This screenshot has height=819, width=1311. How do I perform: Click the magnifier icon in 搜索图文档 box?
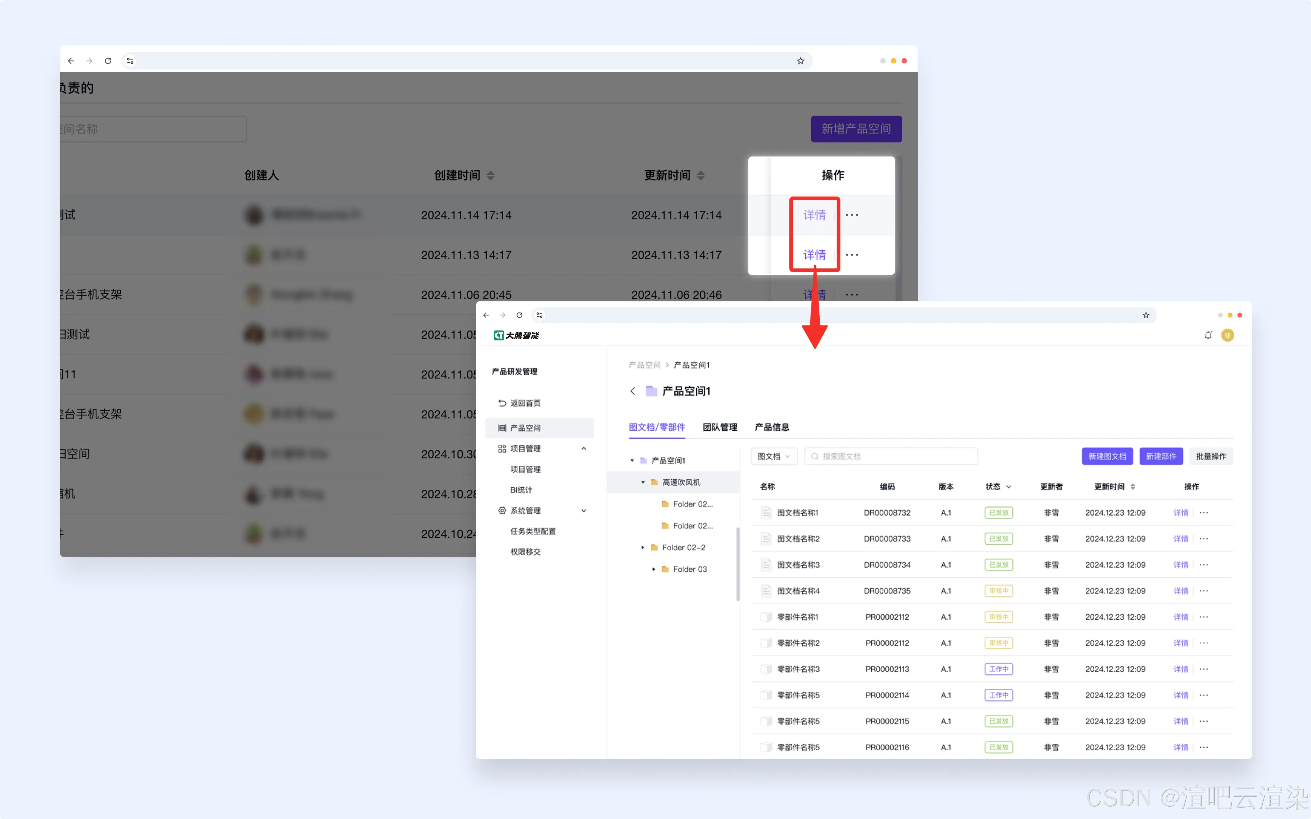coord(814,457)
